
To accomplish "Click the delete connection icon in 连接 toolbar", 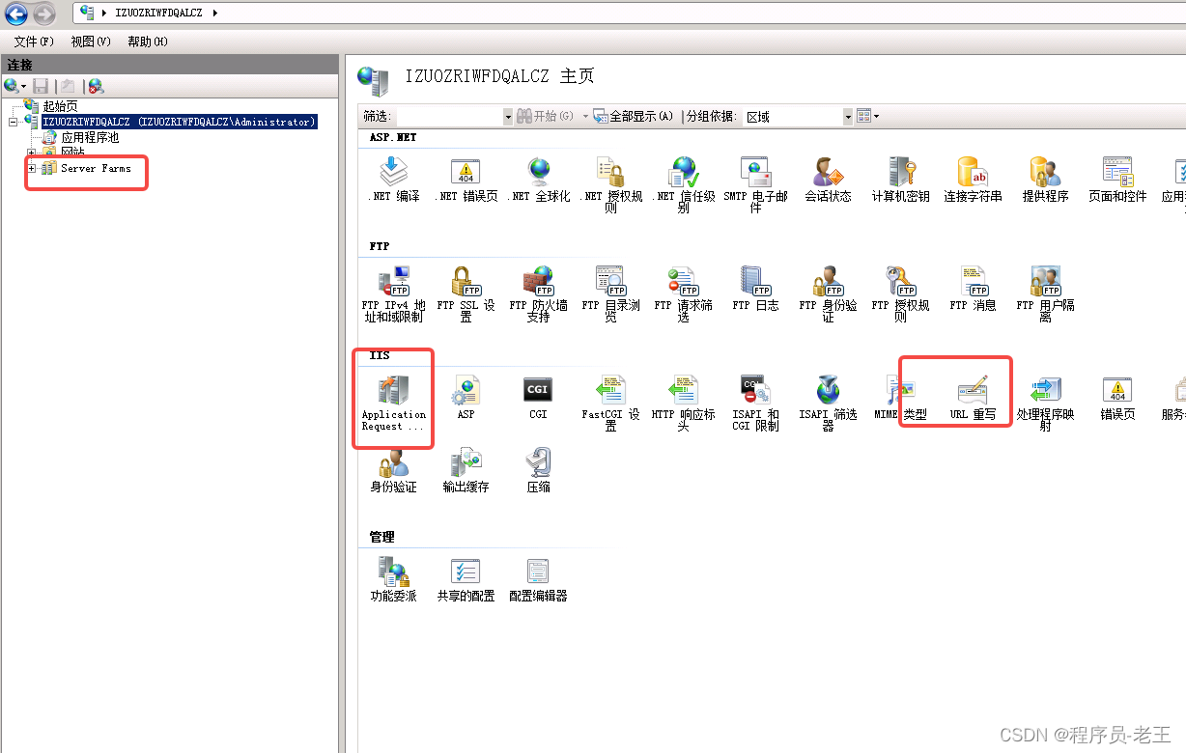I will pyautogui.click(x=96, y=86).
